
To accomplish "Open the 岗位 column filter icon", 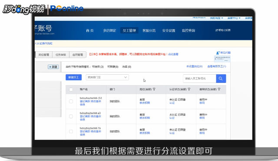I will [x=154, y=89].
